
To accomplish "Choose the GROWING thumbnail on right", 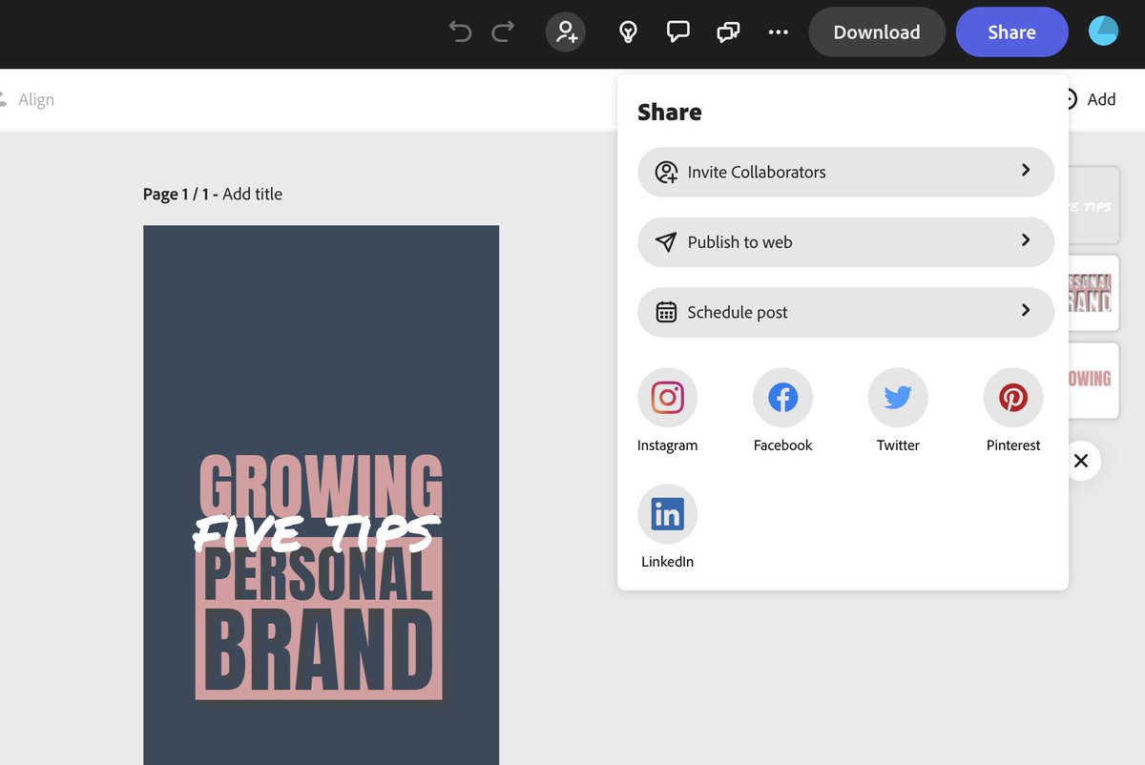I will (x=1093, y=380).
